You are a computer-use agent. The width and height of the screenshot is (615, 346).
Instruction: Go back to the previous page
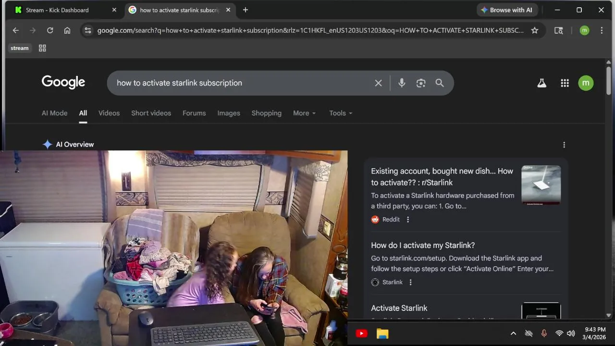15,30
